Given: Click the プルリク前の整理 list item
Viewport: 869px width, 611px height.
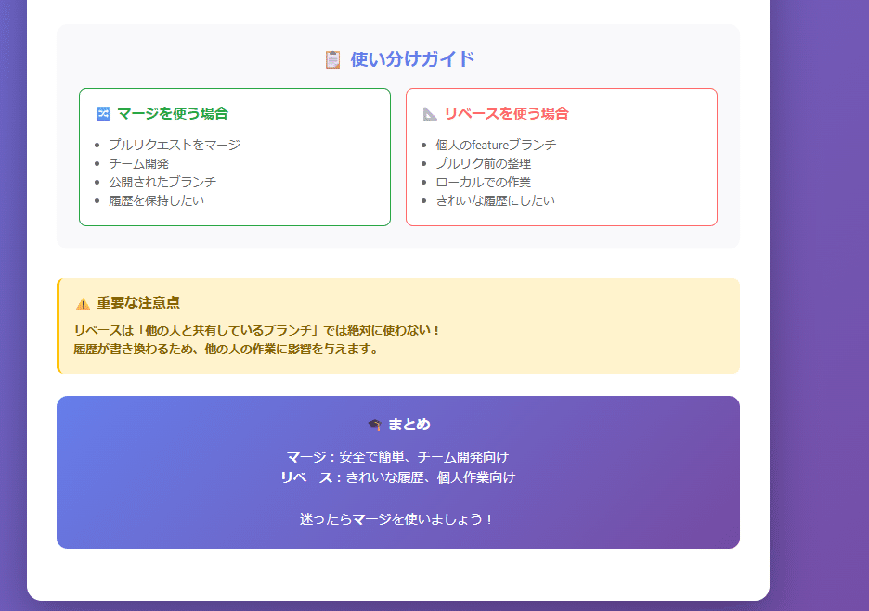Looking at the screenshot, I should click(x=484, y=163).
